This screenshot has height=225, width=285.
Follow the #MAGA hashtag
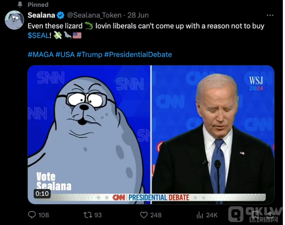[41, 54]
